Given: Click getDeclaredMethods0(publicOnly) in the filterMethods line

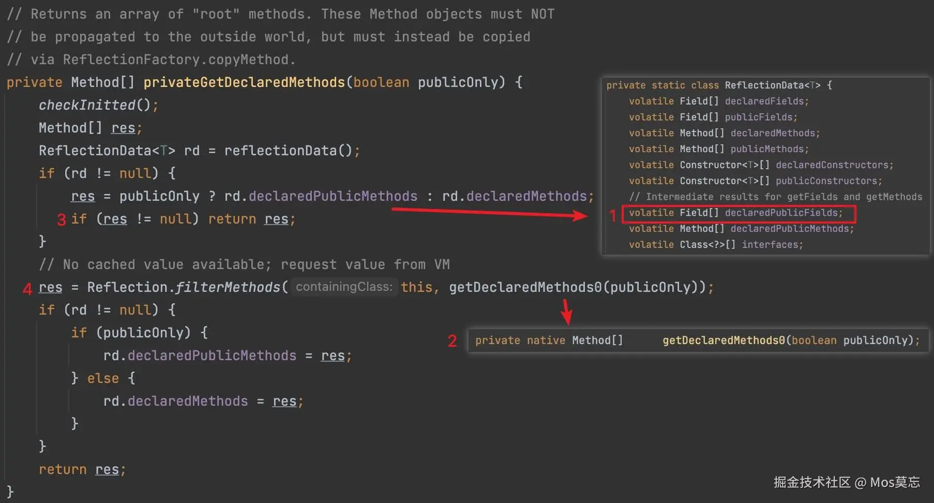Looking at the screenshot, I should pyautogui.click(x=574, y=287).
